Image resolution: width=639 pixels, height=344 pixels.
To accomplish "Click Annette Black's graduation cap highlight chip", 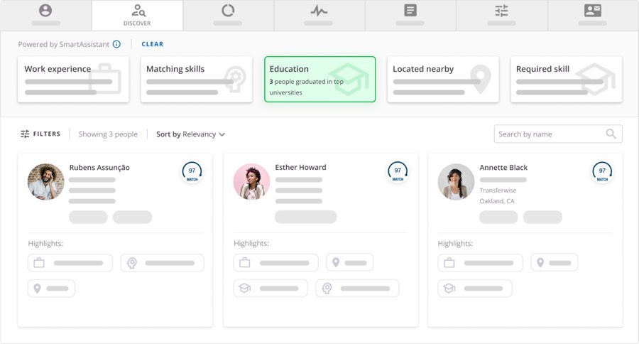I will click(475, 289).
